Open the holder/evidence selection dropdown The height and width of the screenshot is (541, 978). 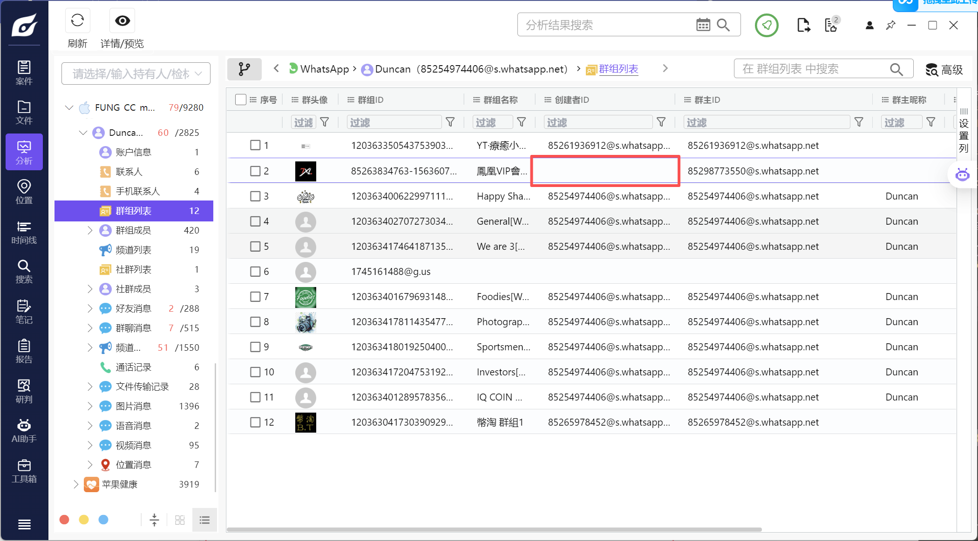[136, 73]
